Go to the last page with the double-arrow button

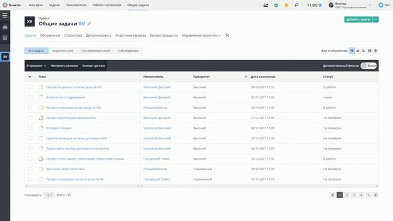(375, 195)
